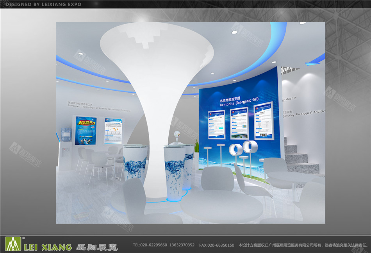Click the FAX number in footer
Image resolution: width=371 pixels, height=253 pixels.
coord(217,245)
